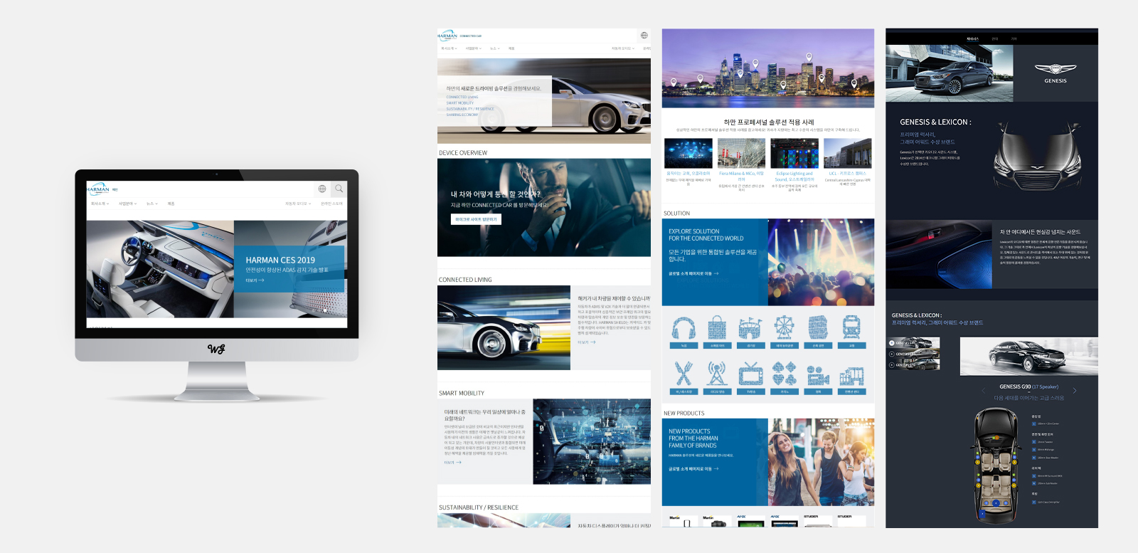Click CONNECTED LIVING link in the hero list
1138x553 pixels.
[x=462, y=98]
